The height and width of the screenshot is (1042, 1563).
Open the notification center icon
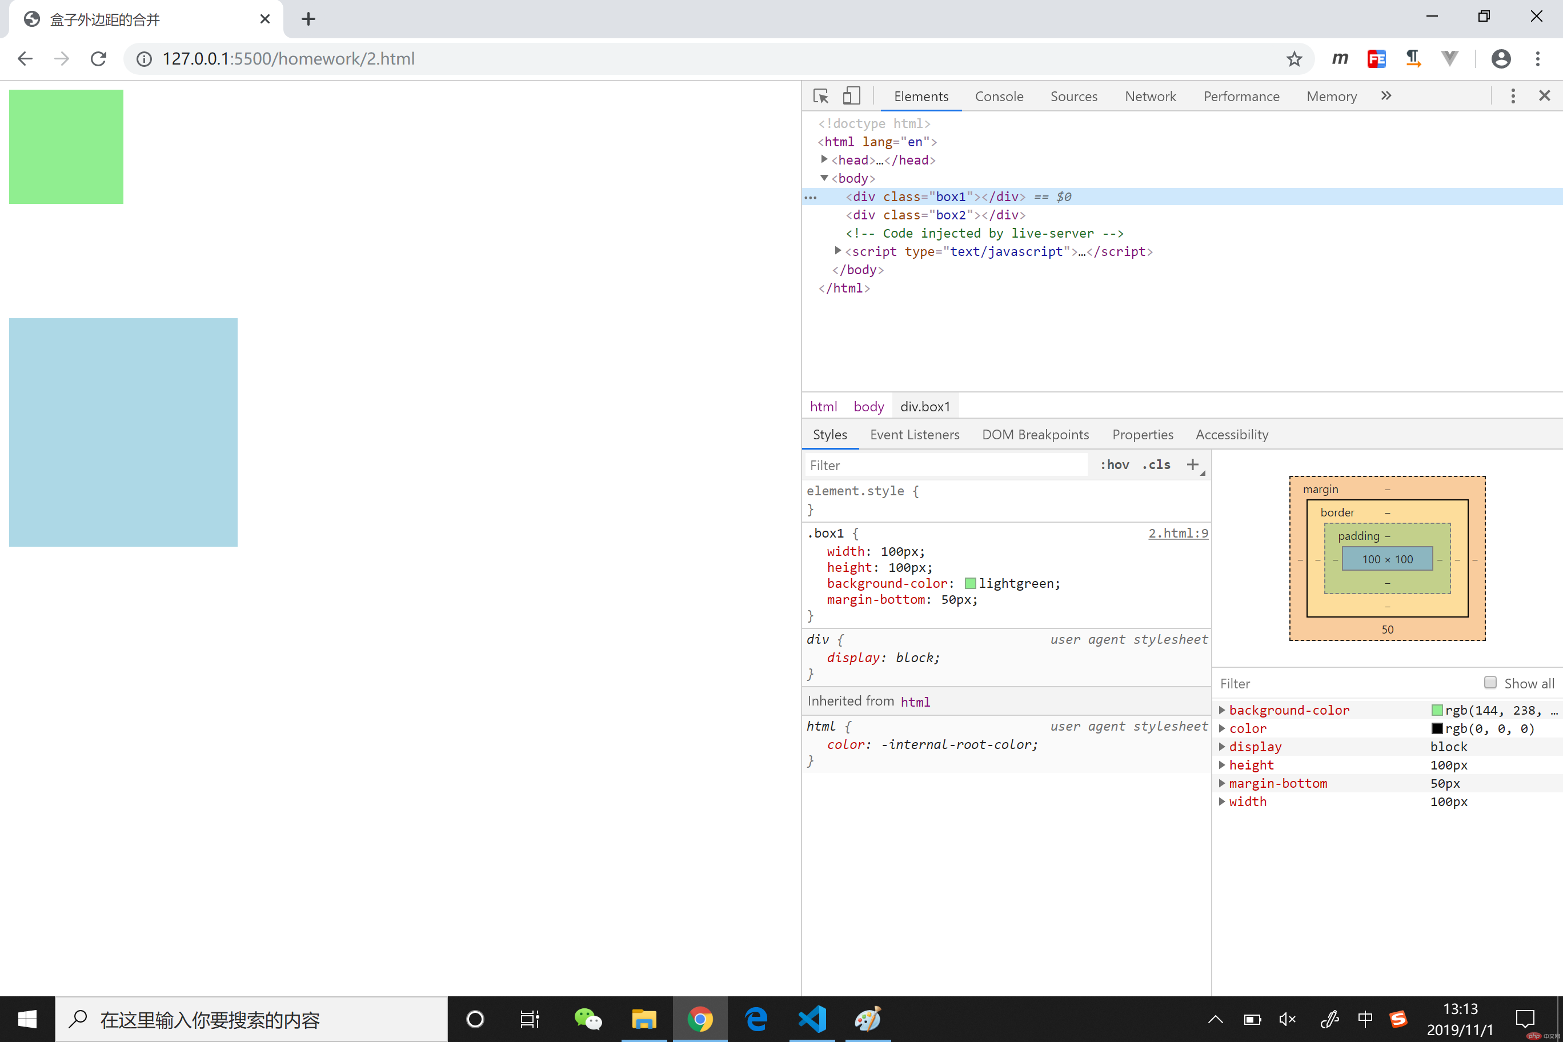tap(1525, 1019)
